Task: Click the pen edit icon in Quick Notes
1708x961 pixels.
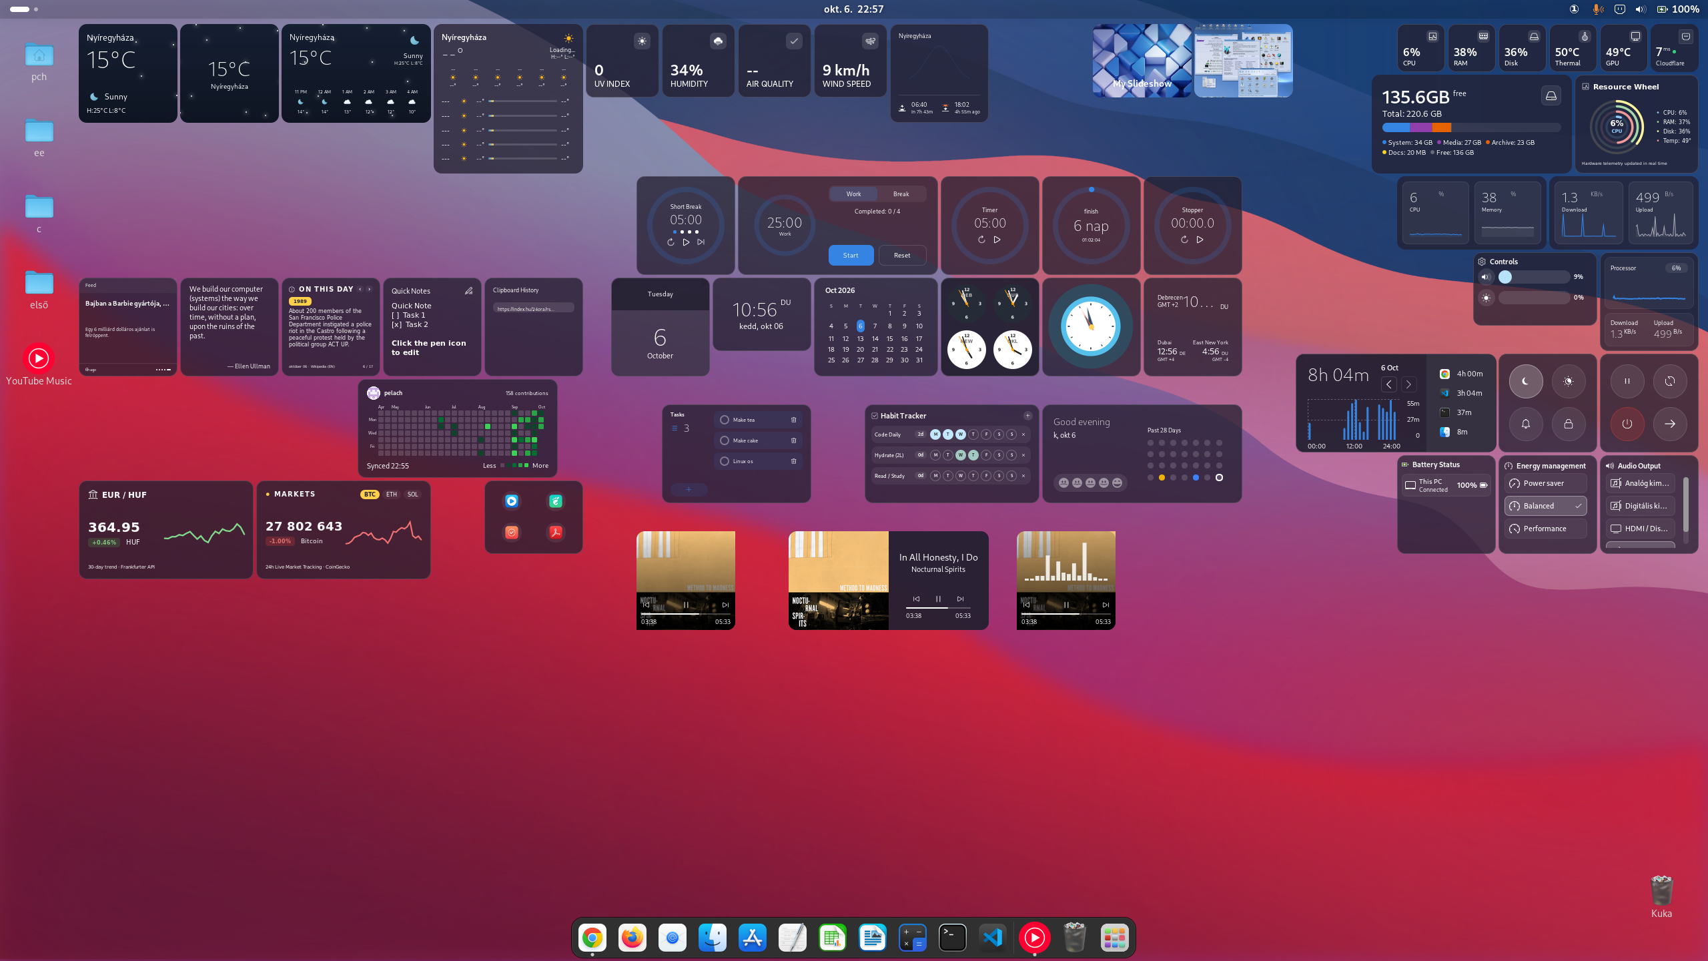Action: pos(468,290)
